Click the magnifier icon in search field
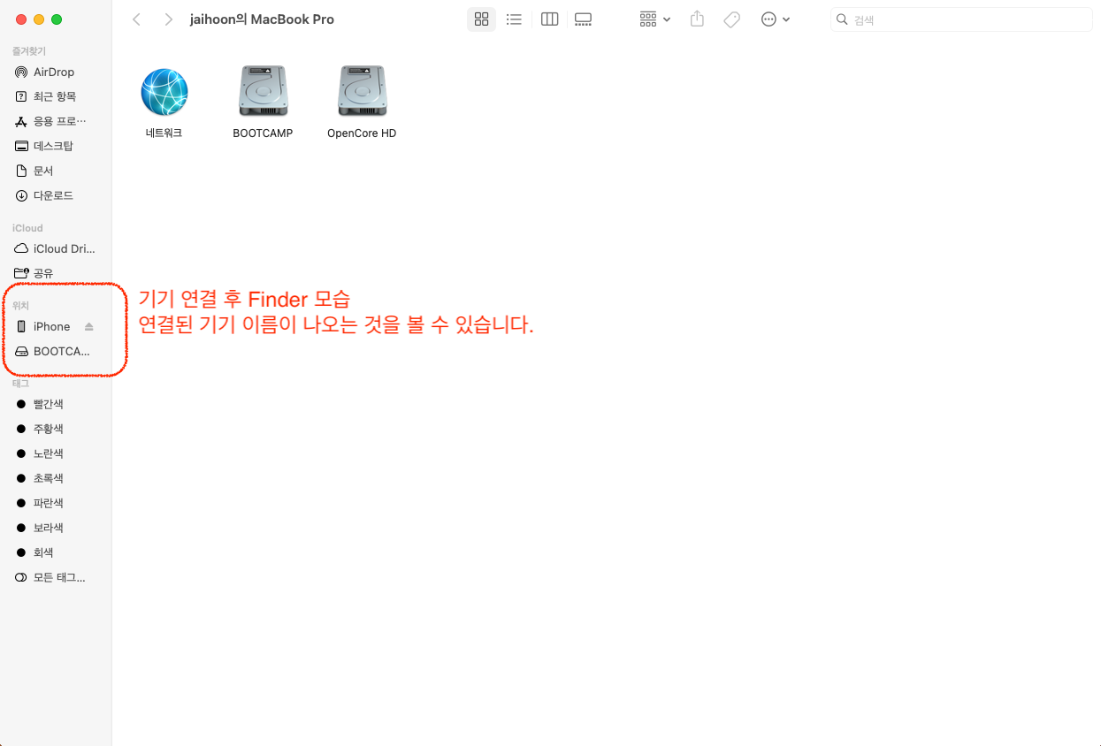1101x746 pixels. pyautogui.click(x=844, y=19)
